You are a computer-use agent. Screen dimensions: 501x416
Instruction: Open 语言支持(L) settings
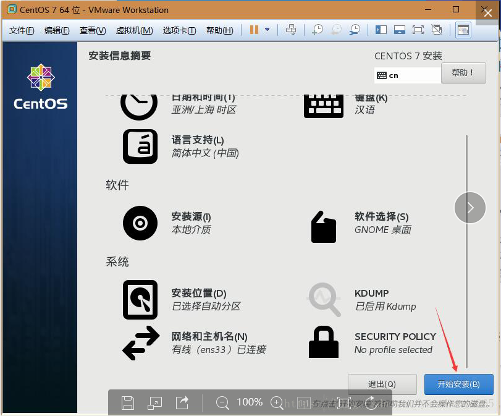coord(198,140)
